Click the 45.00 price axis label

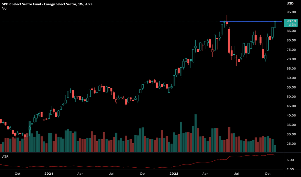[291, 106]
